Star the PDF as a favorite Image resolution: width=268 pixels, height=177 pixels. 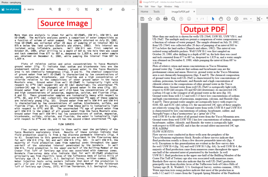point(149,19)
